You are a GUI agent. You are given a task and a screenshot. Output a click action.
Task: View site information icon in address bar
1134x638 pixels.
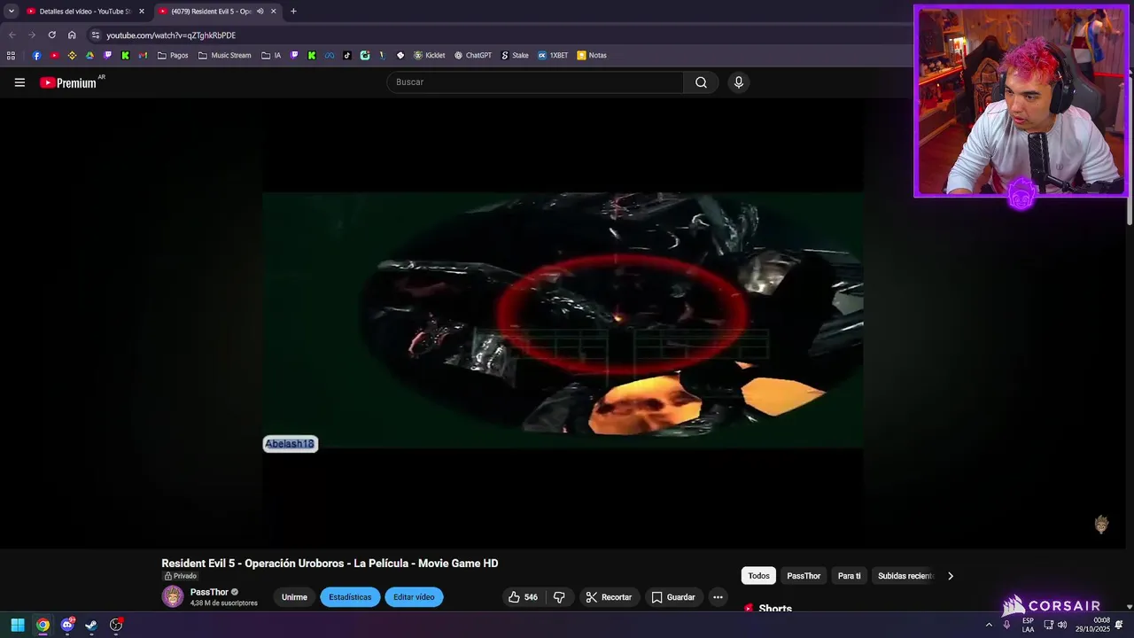(96, 35)
